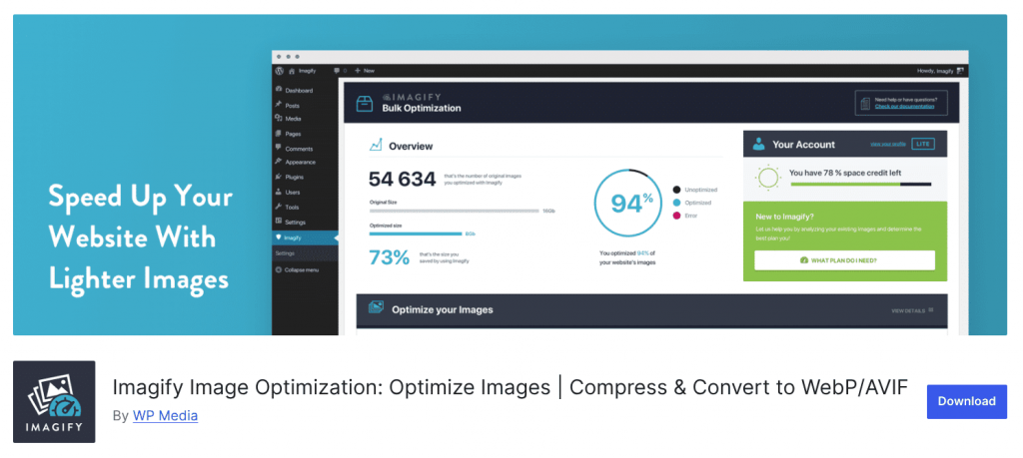The image size is (1023, 458).
Task: Click the Imagify plugin logo thumbnail
Action: [x=54, y=402]
